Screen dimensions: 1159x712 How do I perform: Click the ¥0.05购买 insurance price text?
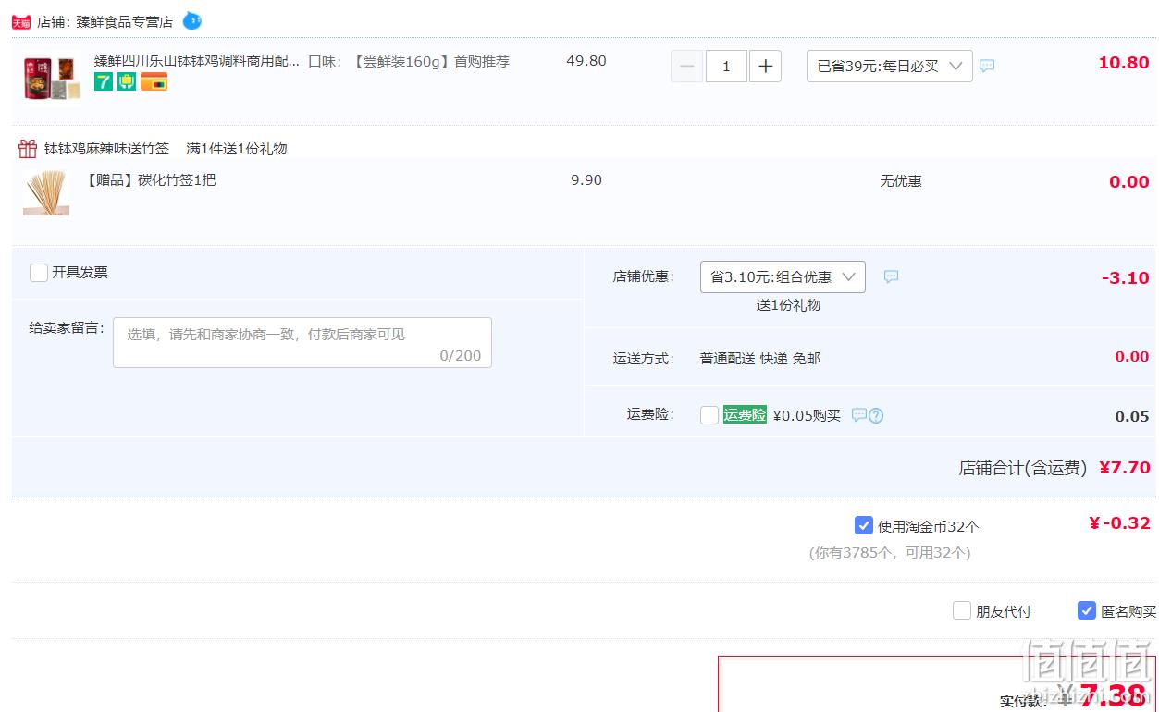click(x=807, y=416)
